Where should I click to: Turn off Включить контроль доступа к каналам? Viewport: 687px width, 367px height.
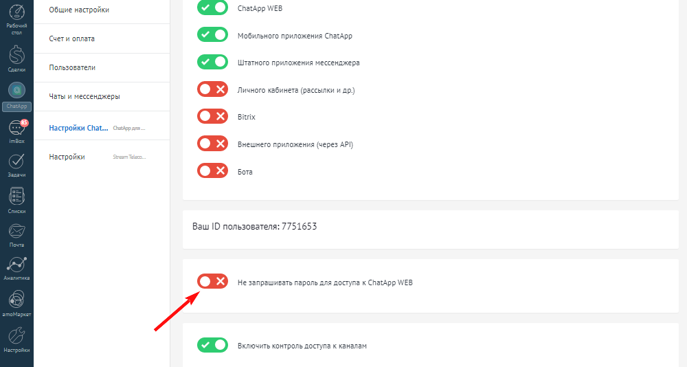point(212,345)
